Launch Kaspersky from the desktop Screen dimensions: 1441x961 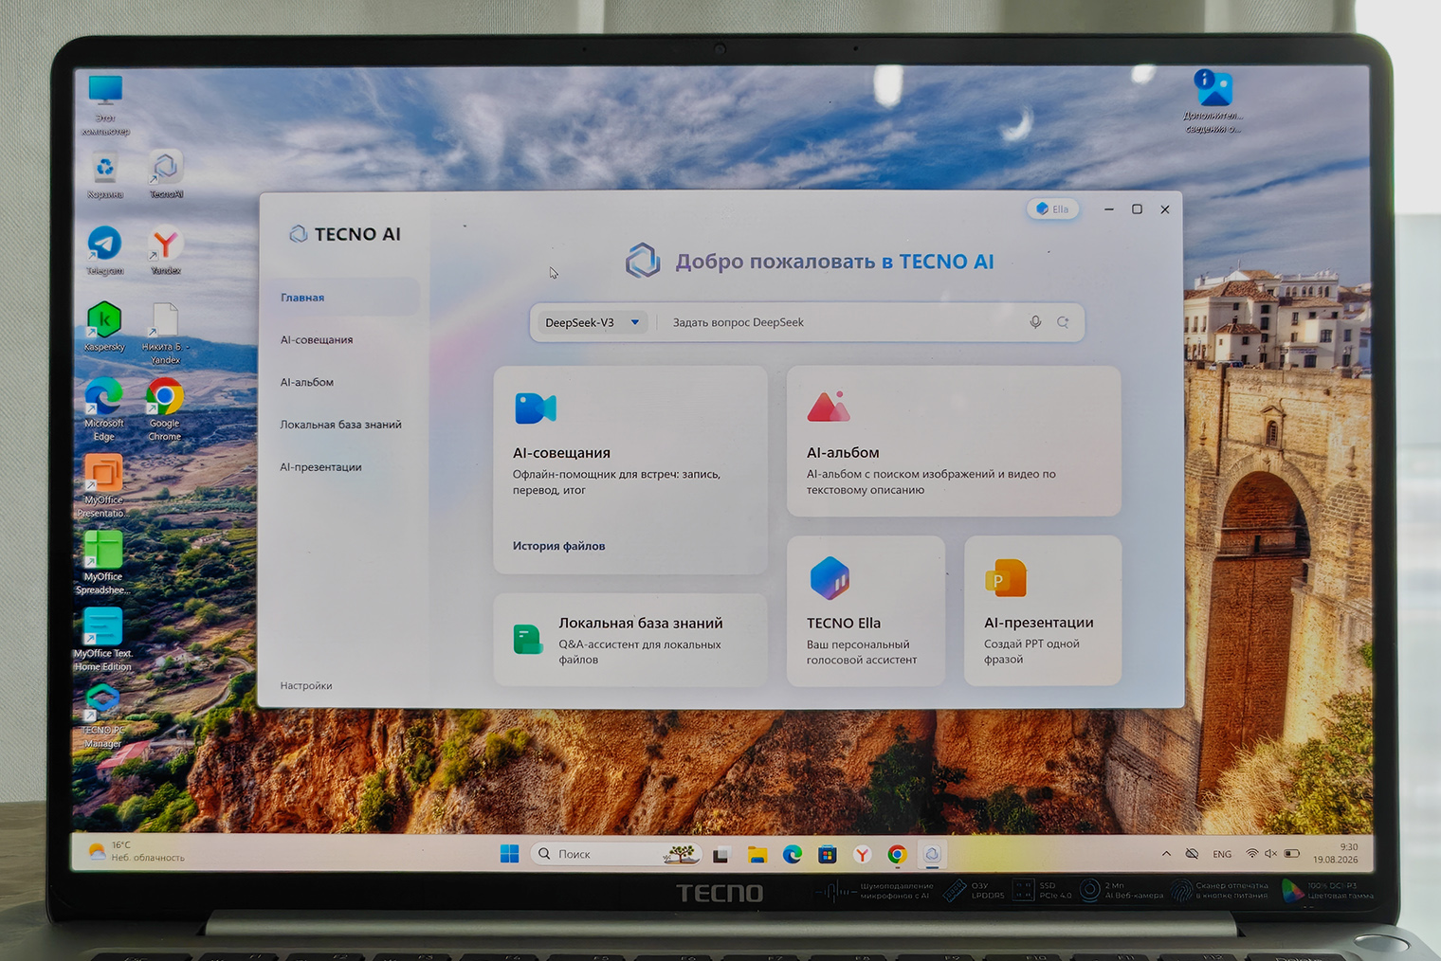pos(104,327)
